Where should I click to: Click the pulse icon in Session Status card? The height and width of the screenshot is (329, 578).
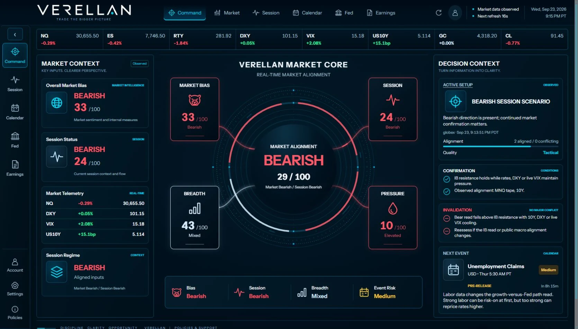[x=57, y=157]
